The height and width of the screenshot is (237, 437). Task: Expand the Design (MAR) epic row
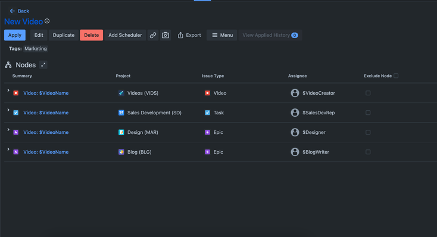(x=8, y=130)
